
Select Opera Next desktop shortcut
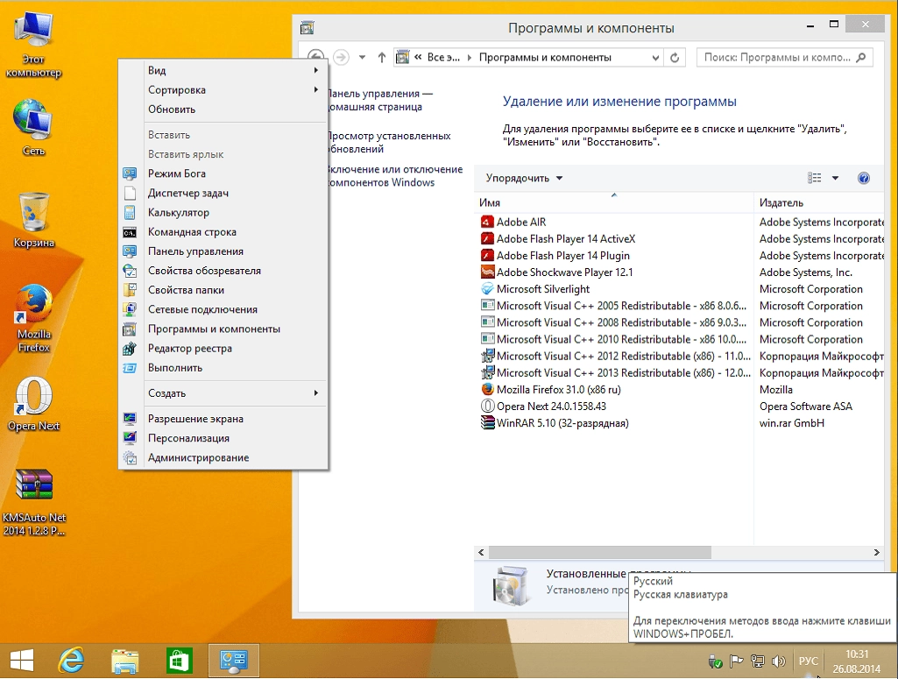click(34, 404)
